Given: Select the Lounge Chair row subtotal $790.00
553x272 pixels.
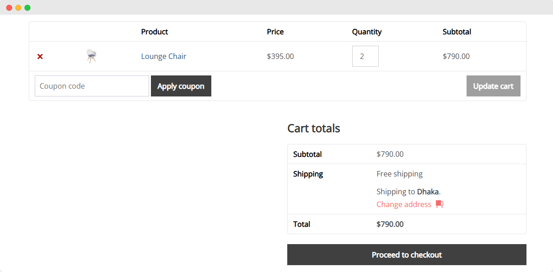Looking at the screenshot, I should coord(456,56).
